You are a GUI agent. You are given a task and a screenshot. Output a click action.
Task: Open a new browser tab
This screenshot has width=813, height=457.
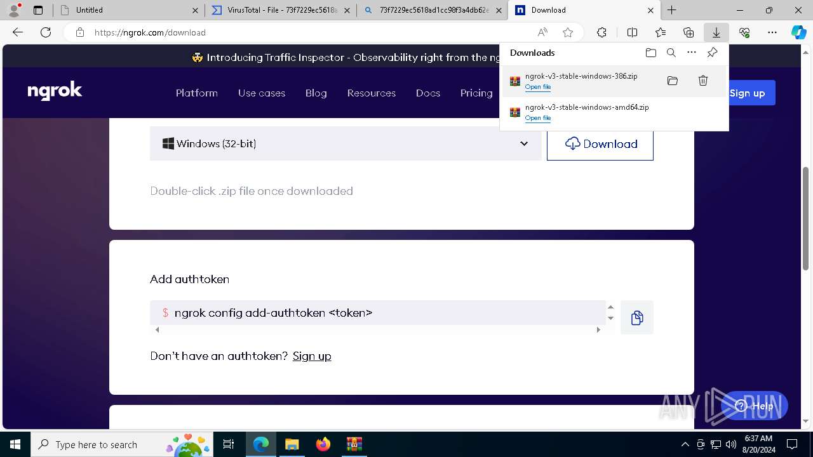(671, 10)
